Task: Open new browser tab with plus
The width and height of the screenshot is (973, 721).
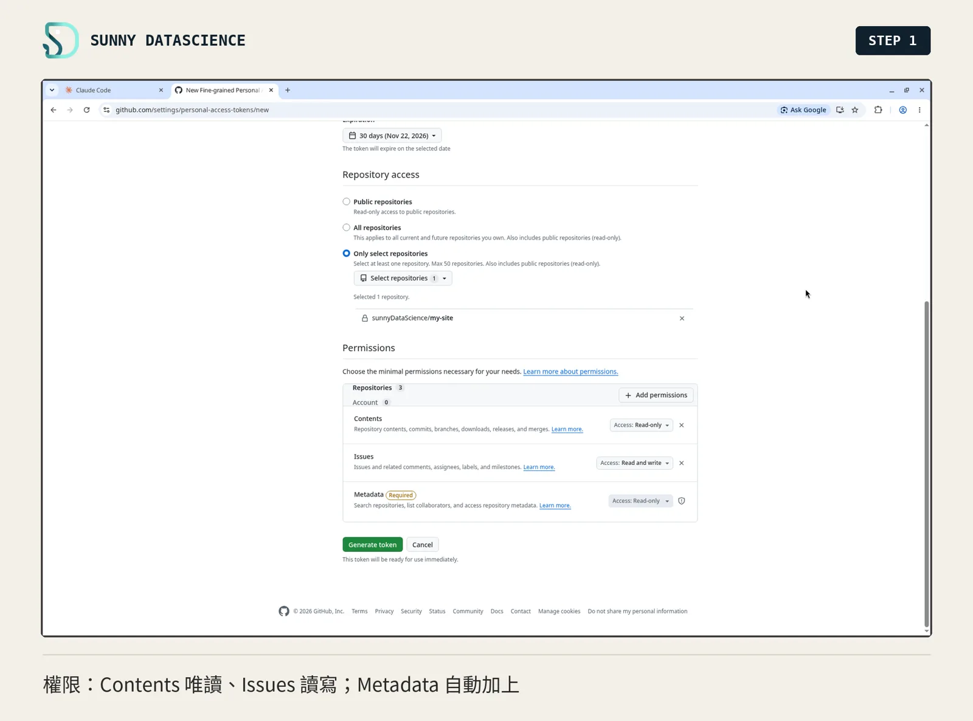Action: pos(288,90)
